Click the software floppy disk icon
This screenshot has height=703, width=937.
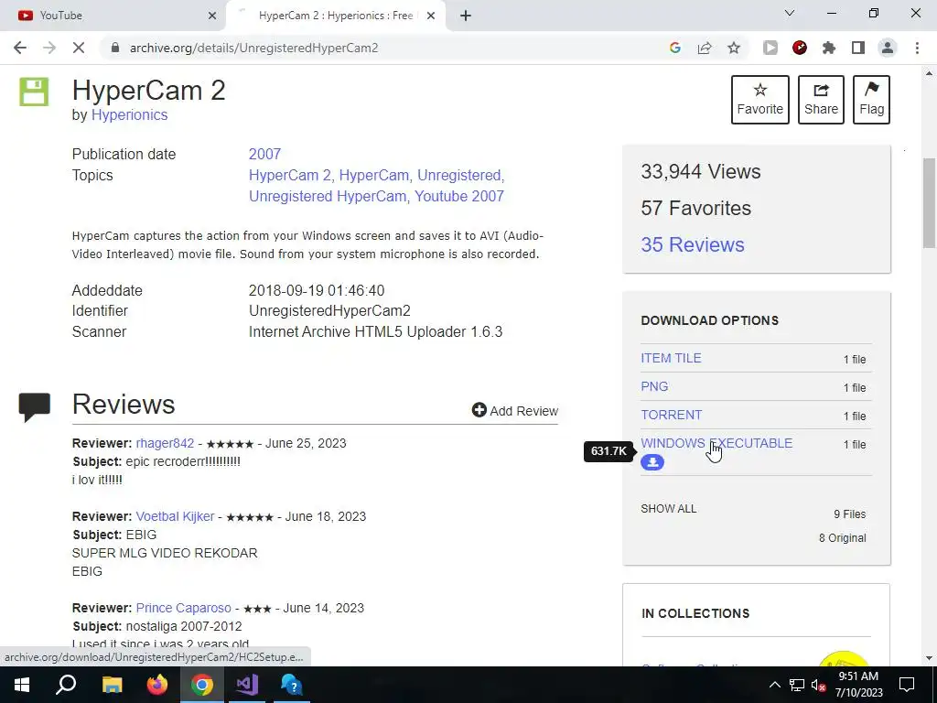coord(34,92)
